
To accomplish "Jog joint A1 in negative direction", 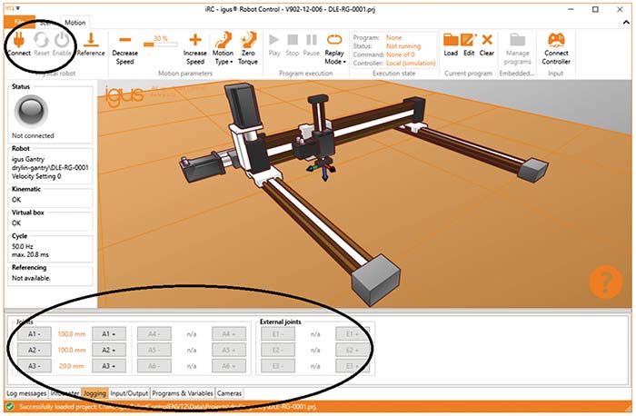I will [x=35, y=334].
